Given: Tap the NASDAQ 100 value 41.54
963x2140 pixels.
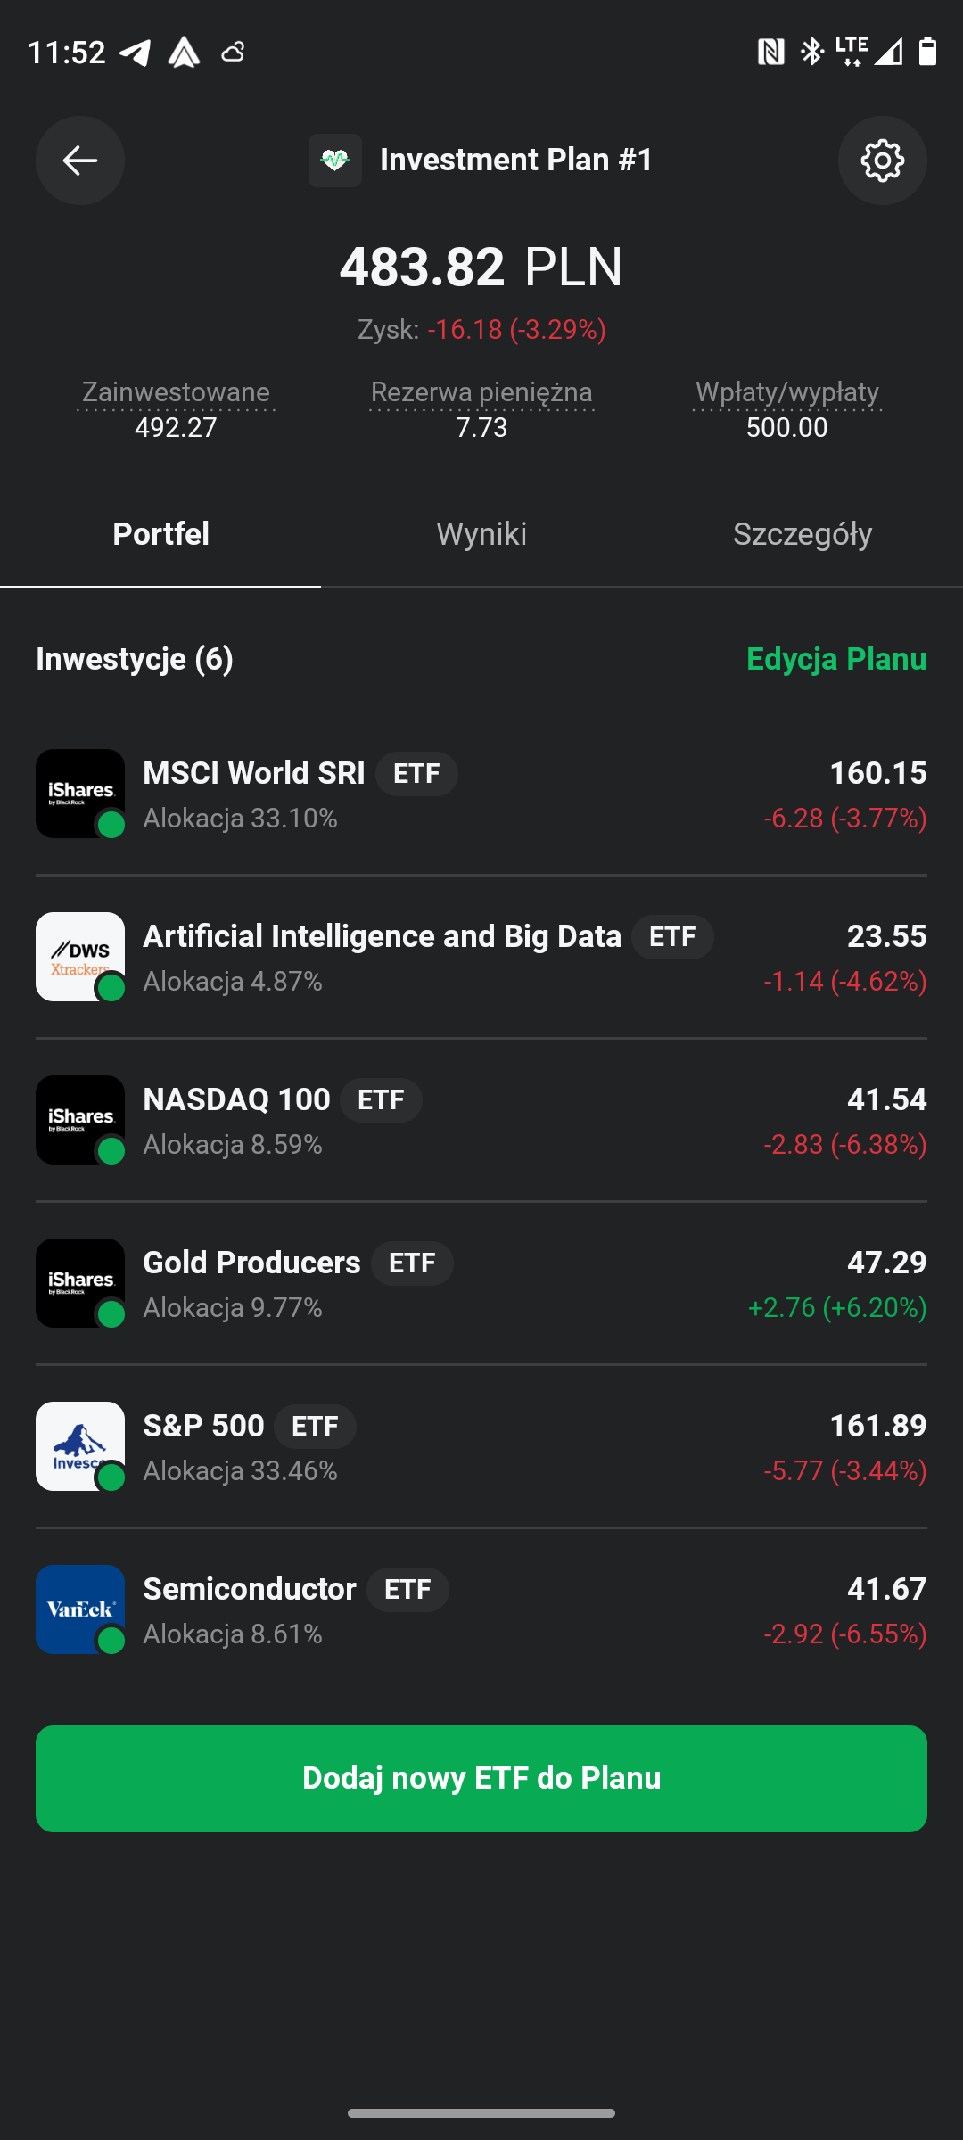Looking at the screenshot, I should [886, 1099].
